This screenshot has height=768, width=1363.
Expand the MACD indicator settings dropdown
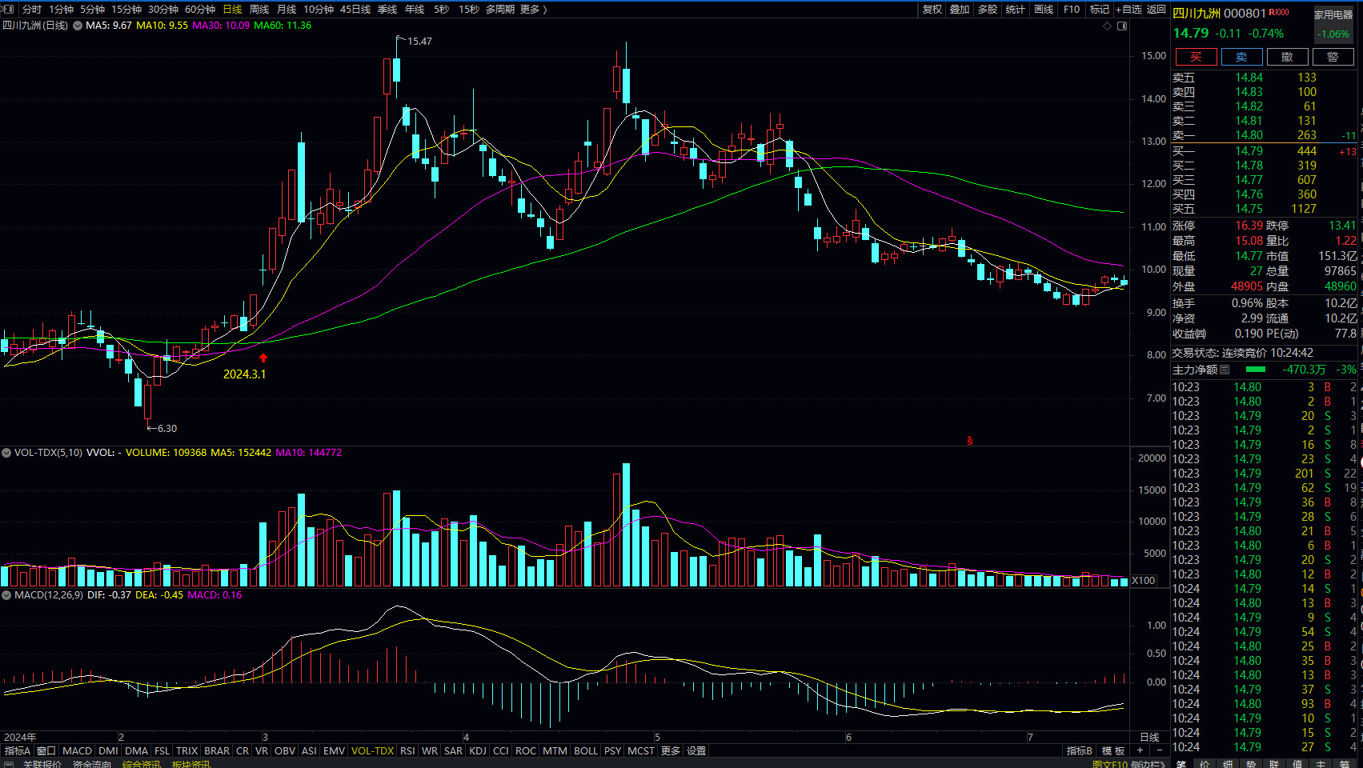click(6, 595)
